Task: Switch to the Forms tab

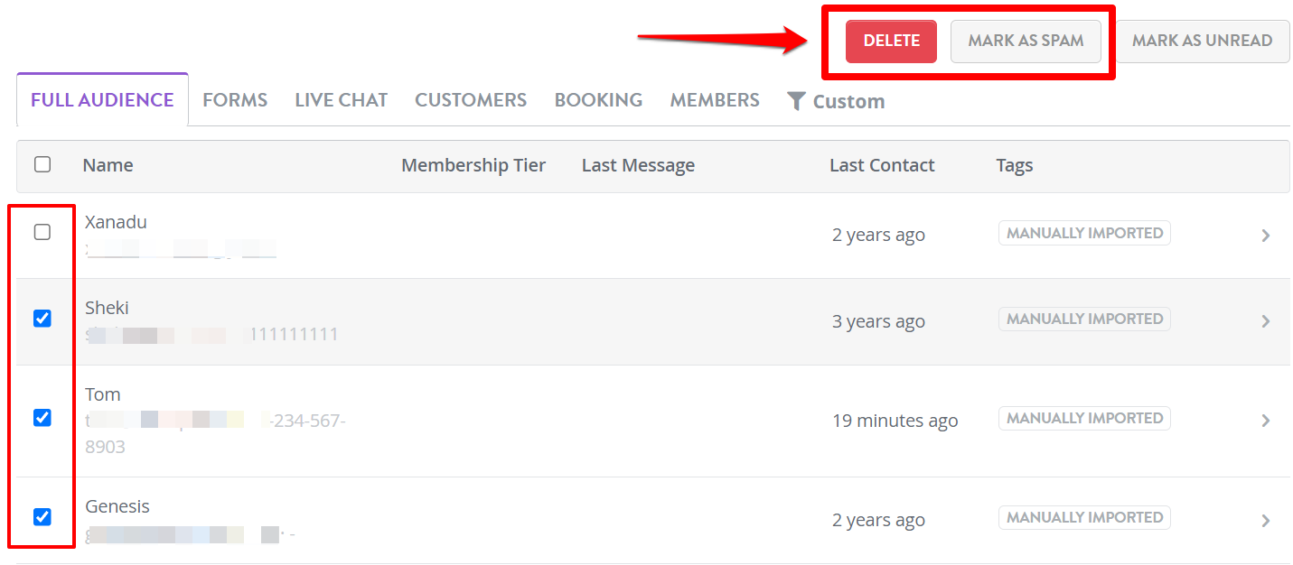Action: (x=235, y=100)
